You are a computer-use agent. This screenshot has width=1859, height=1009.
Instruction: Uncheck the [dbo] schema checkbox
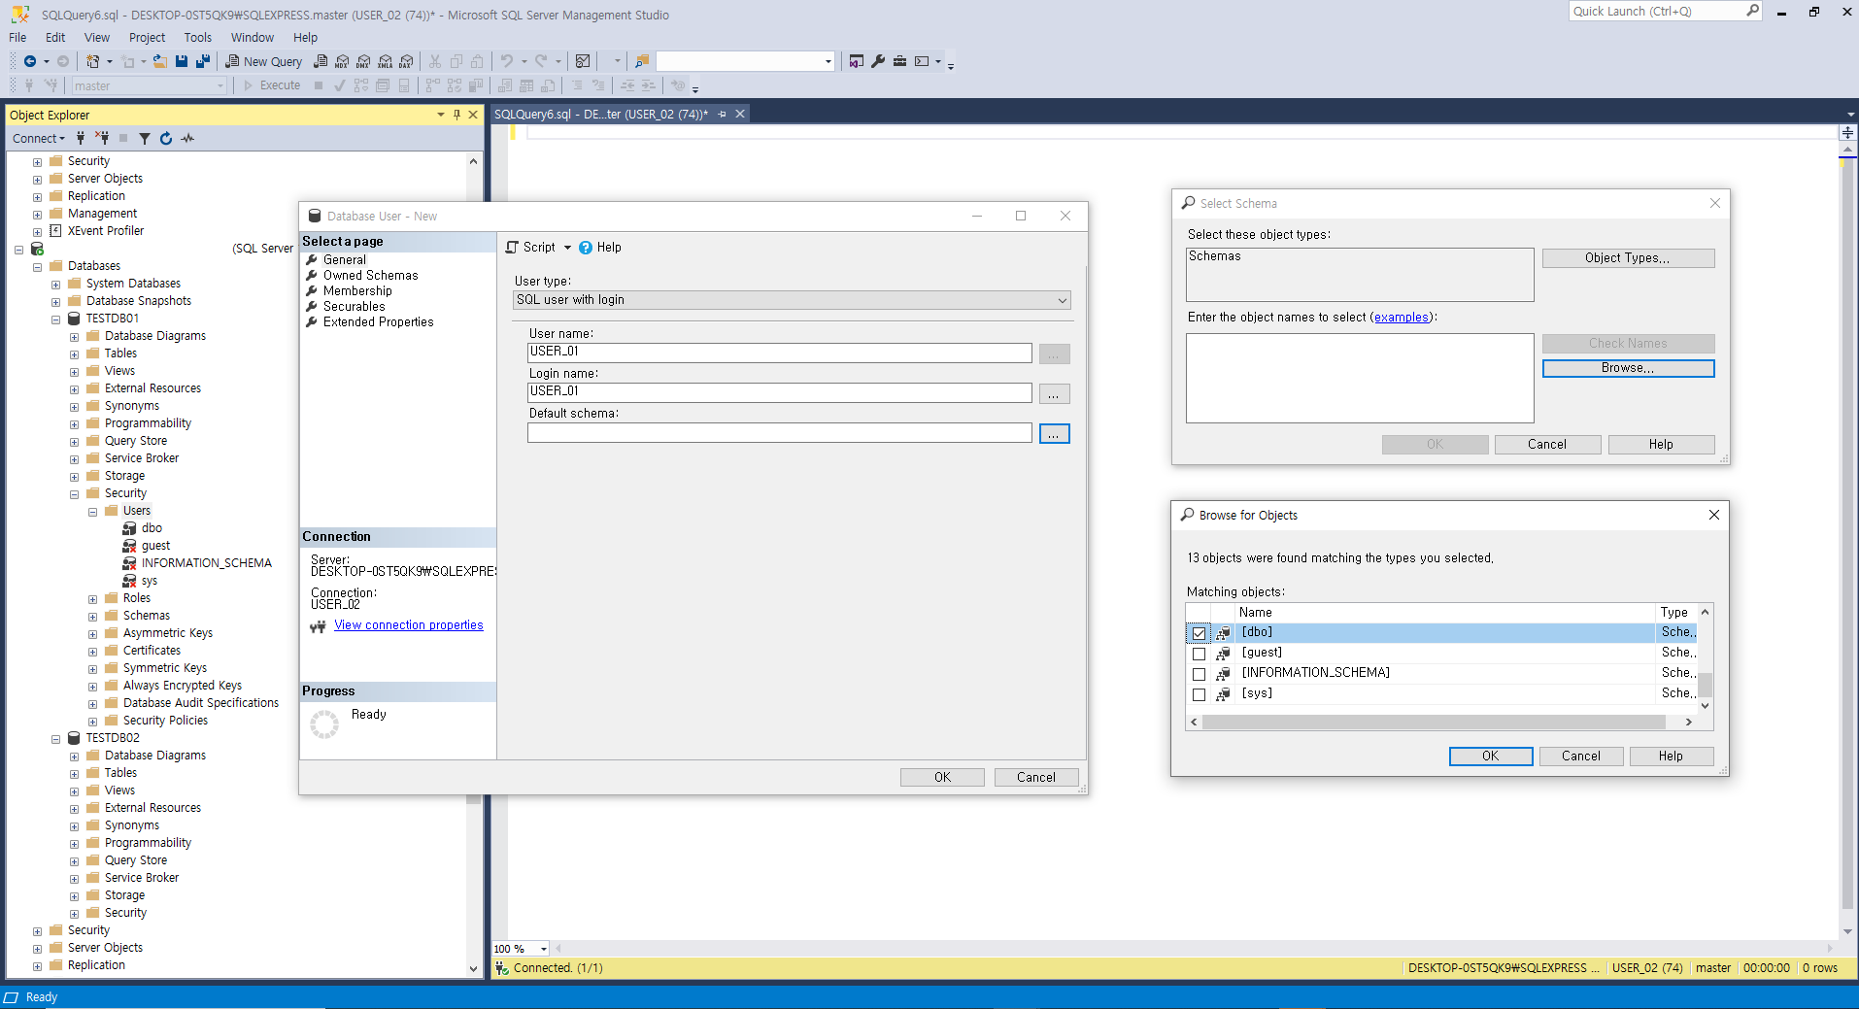pos(1199,633)
